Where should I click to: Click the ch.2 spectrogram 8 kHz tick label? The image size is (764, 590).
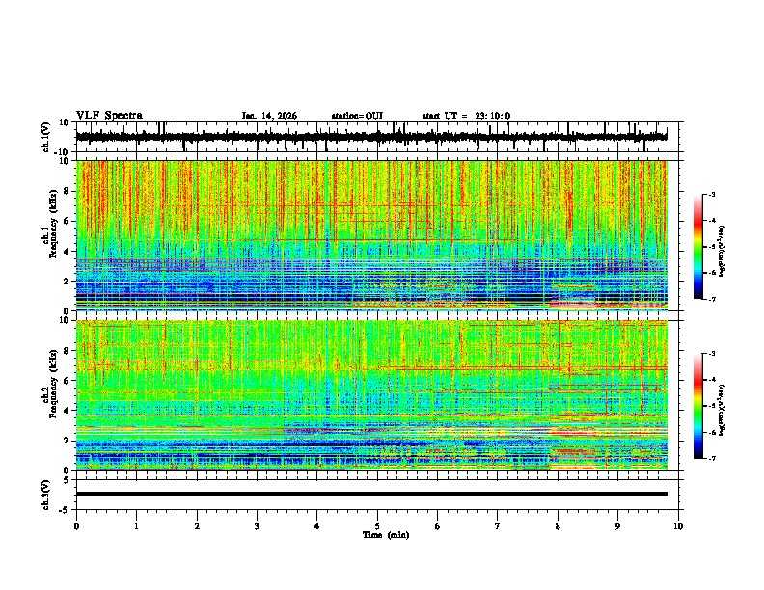67,351
